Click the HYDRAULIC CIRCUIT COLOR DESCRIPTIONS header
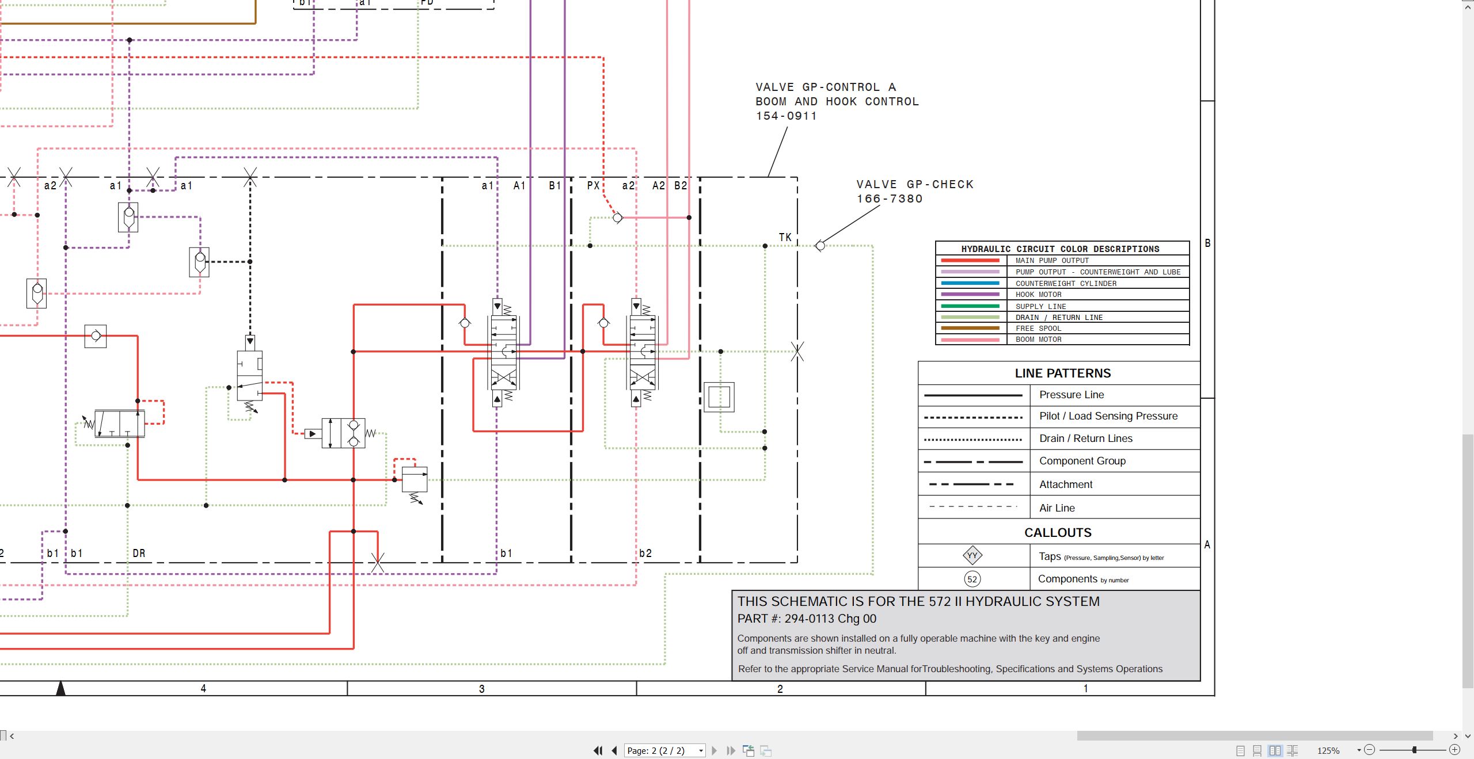This screenshot has width=1474, height=759. click(x=1060, y=249)
